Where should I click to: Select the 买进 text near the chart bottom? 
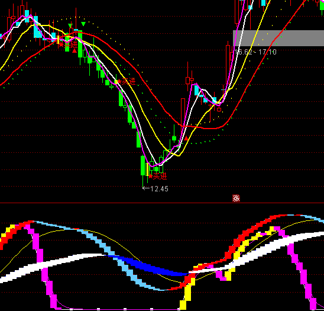click(160, 177)
